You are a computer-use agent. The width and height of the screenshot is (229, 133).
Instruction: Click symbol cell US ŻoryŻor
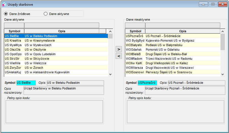(x=14, y=68)
